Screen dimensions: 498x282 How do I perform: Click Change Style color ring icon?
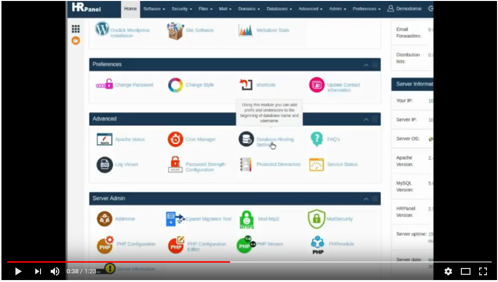(x=175, y=85)
